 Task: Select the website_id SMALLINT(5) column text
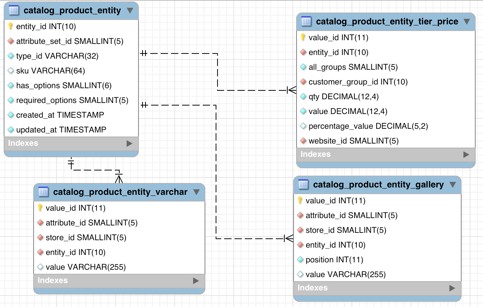(x=354, y=141)
